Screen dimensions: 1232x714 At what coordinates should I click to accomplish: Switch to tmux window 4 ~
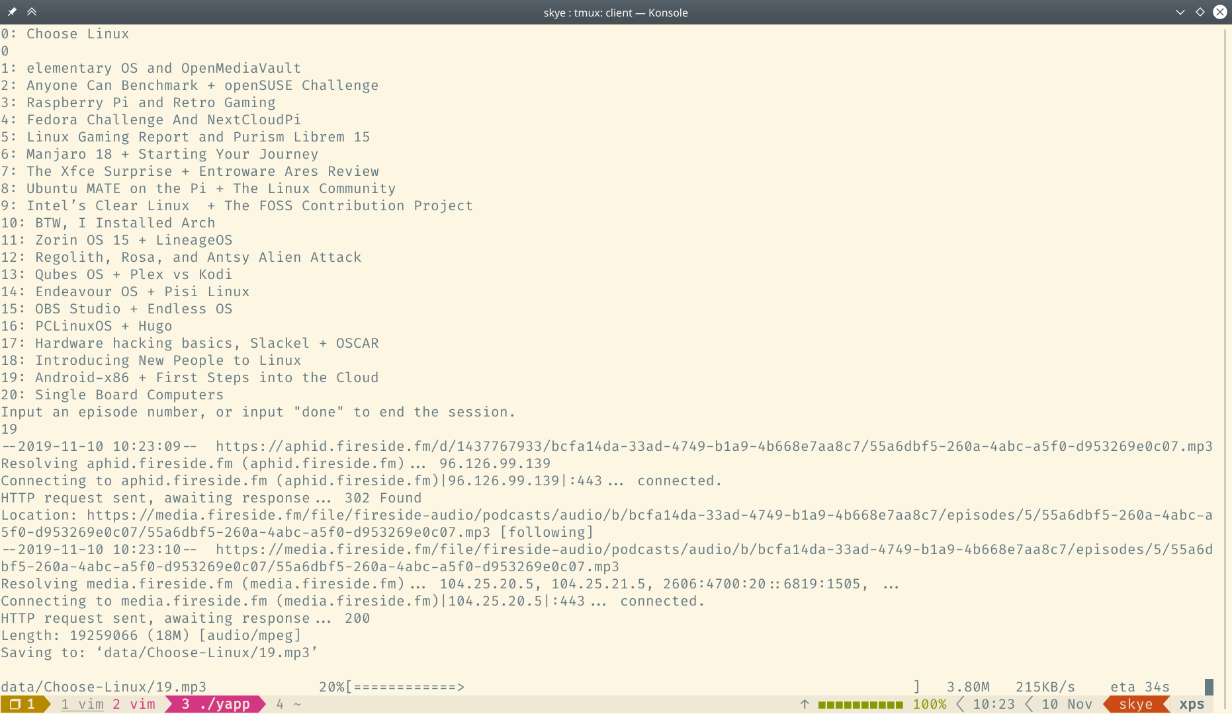pyautogui.click(x=288, y=704)
